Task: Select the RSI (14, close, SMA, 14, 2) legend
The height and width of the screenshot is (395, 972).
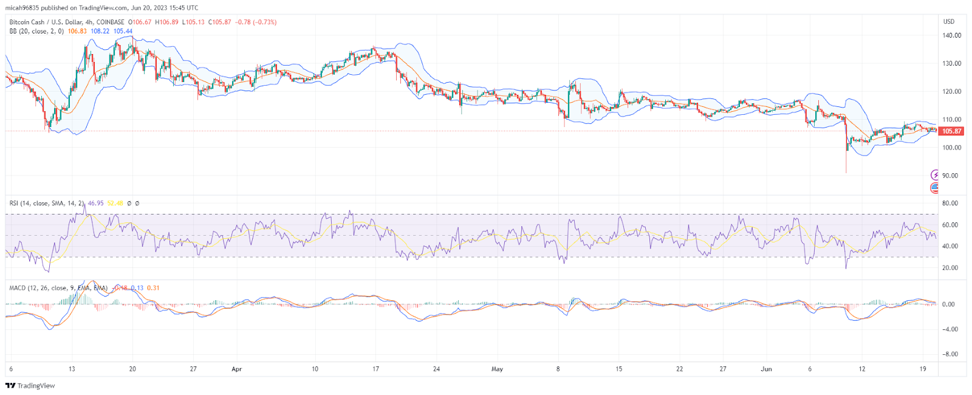Action: [47, 203]
